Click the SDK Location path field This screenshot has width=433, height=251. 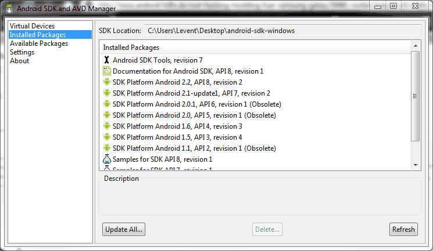(282, 31)
